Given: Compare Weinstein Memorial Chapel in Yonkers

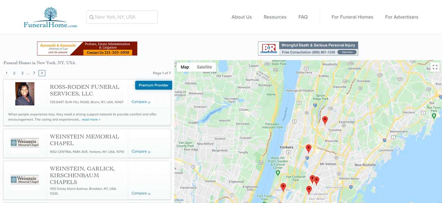Looking at the screenshot, I should pyautogui.click(x=141, y=151).
